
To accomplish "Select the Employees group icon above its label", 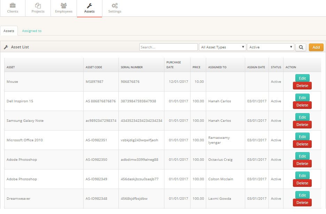I will click(x=63, y=6).
